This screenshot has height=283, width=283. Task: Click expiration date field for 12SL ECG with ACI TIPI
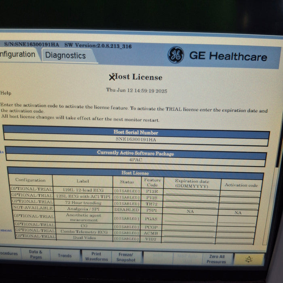(x=191, y=199)
